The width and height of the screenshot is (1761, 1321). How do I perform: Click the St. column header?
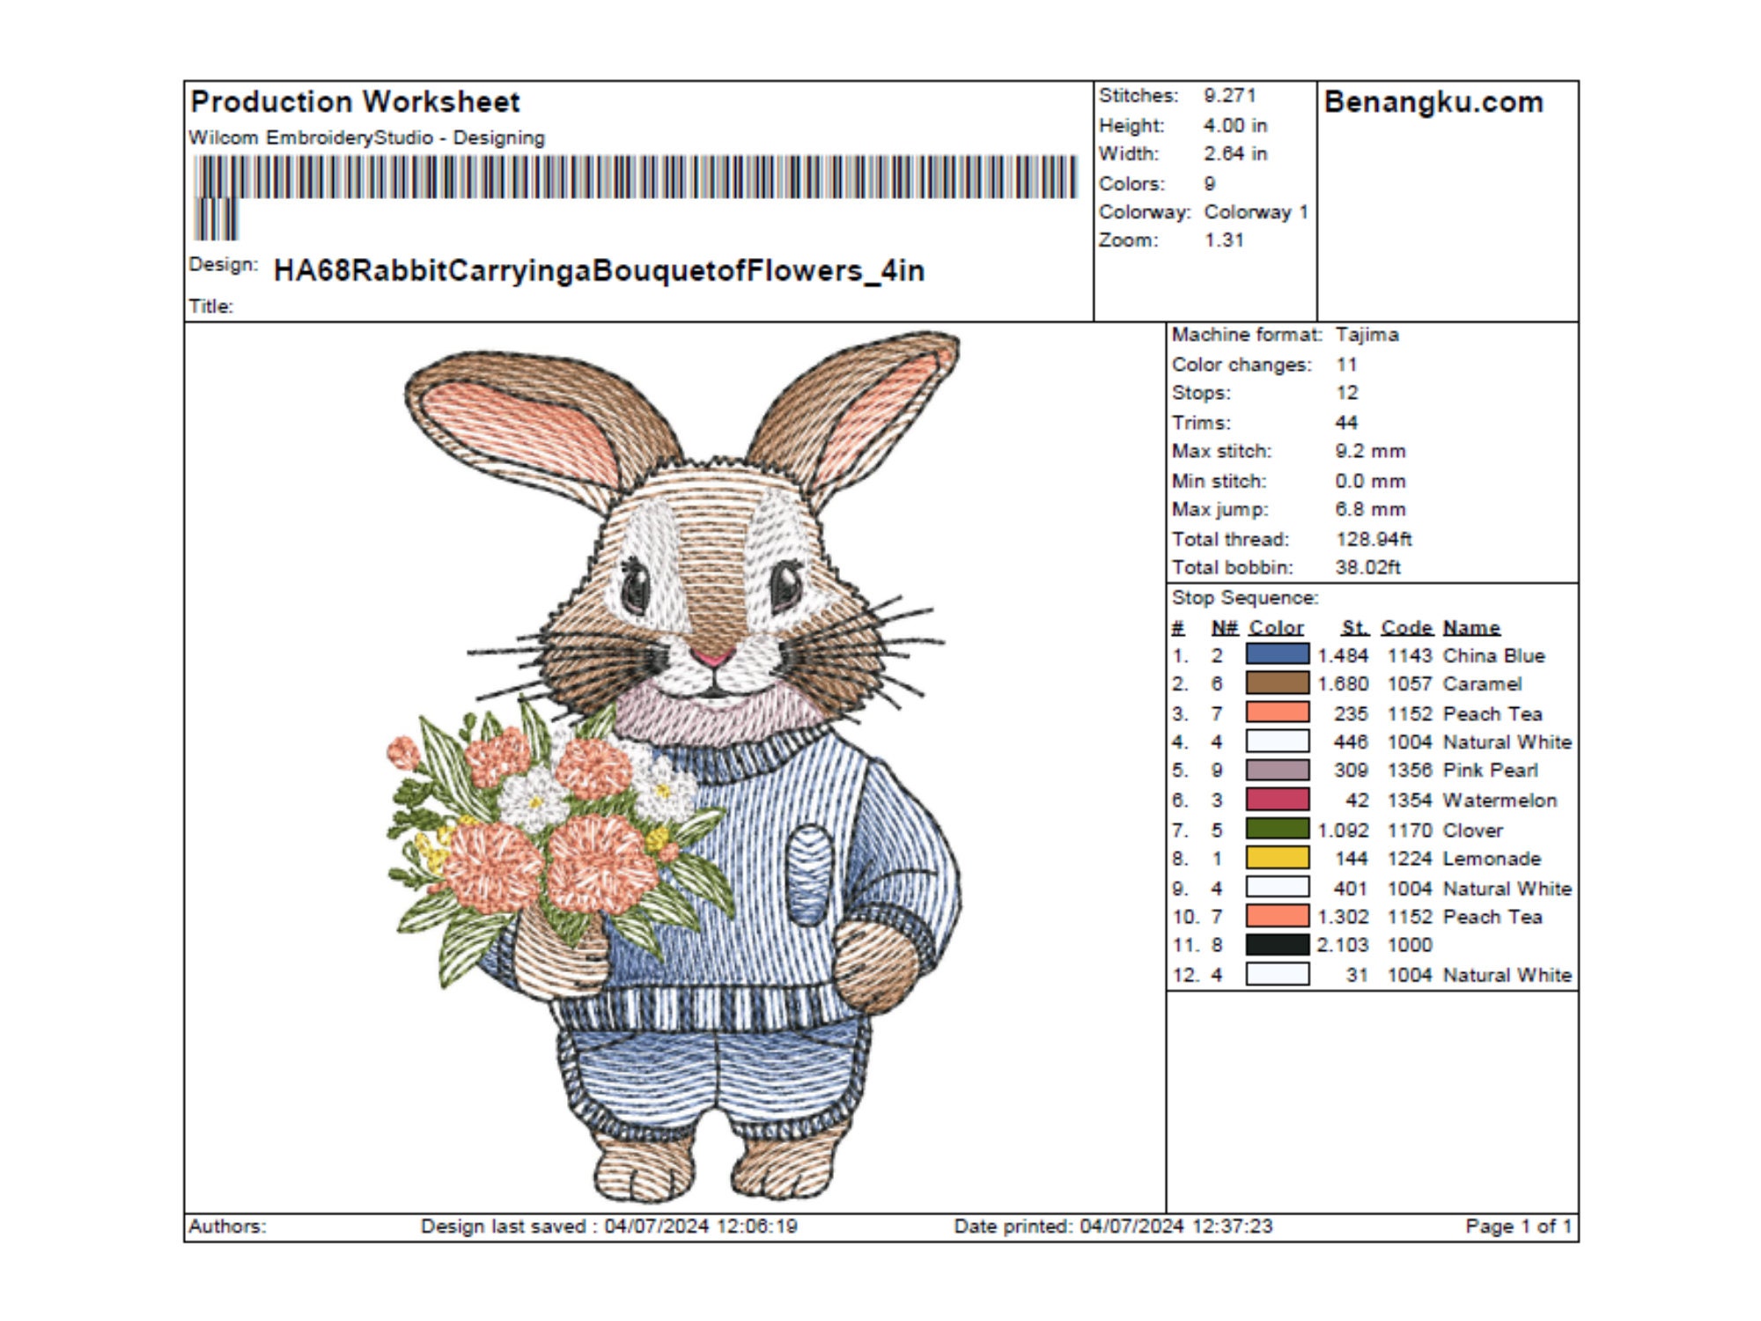(1355, 627)
